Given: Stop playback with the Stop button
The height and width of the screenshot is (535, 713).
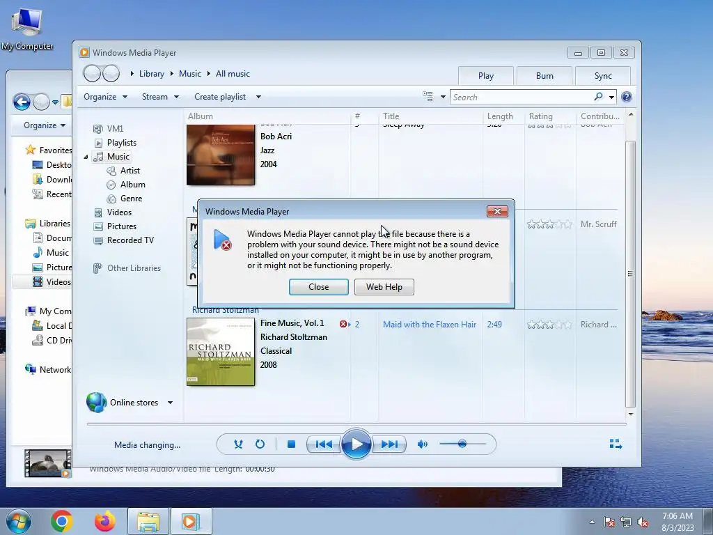Looking at the screenshot, I should (x=292, y=444).
